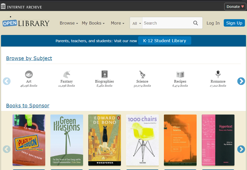Open the Hypertext book cover

218,140
